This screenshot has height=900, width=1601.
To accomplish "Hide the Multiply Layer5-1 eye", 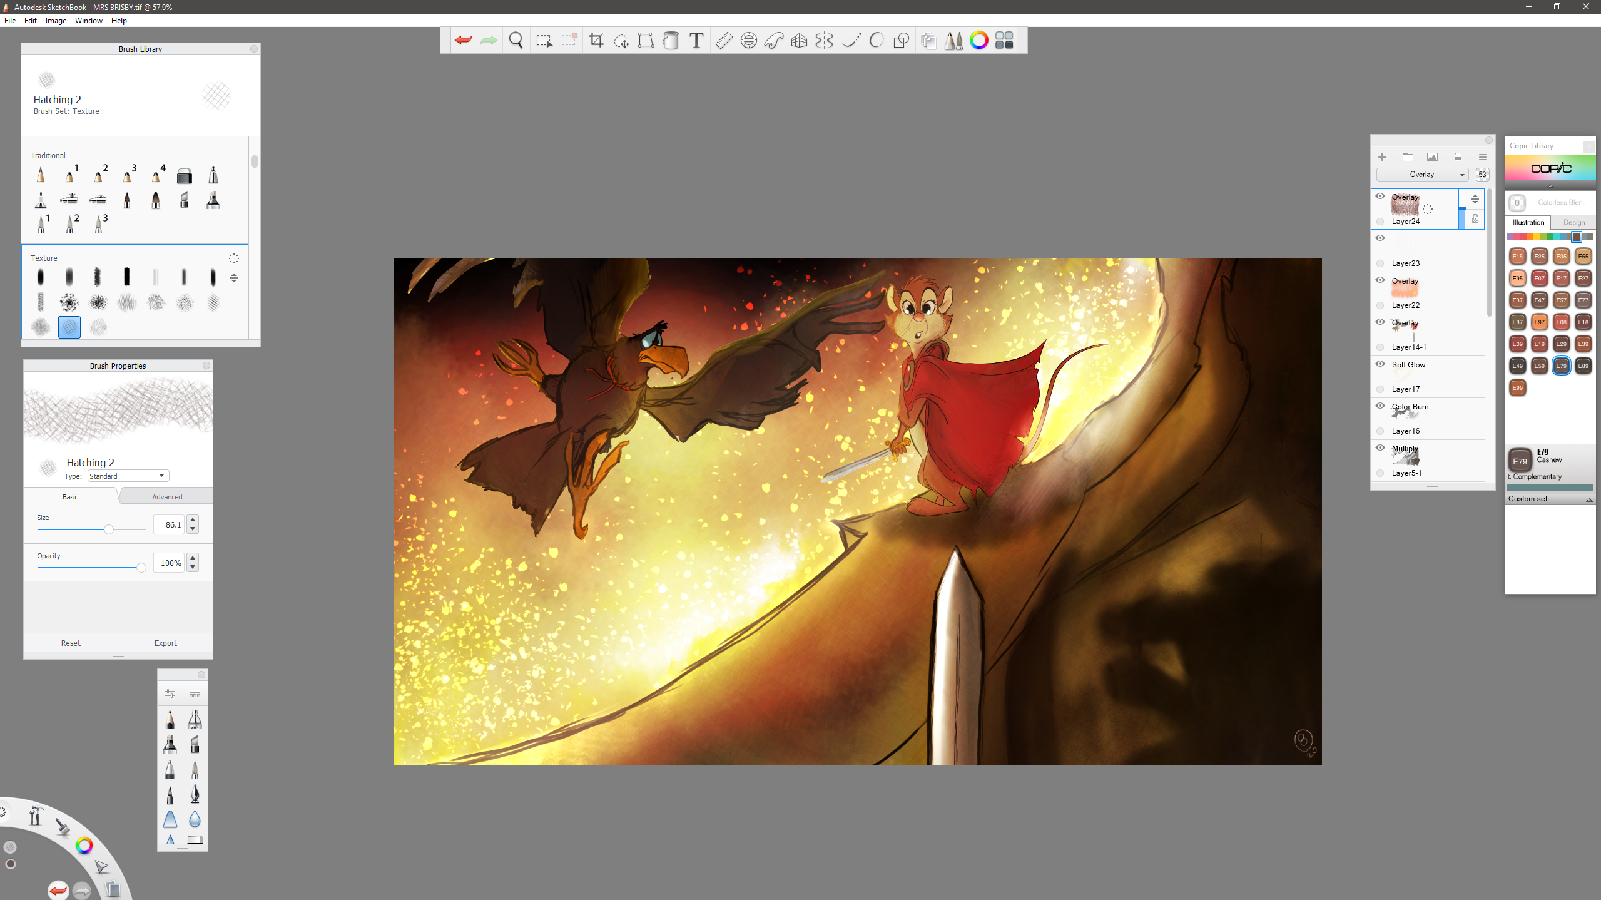I will click(x=1380, y=448).
